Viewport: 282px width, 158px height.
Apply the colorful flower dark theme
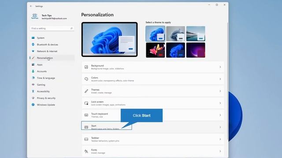[x=156, y=50]
